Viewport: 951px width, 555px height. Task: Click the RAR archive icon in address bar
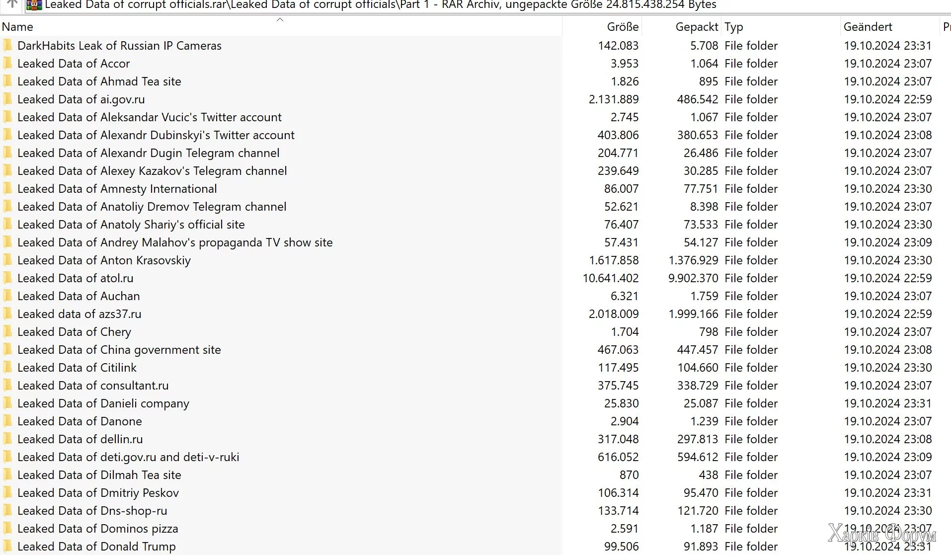click(34, 5)
